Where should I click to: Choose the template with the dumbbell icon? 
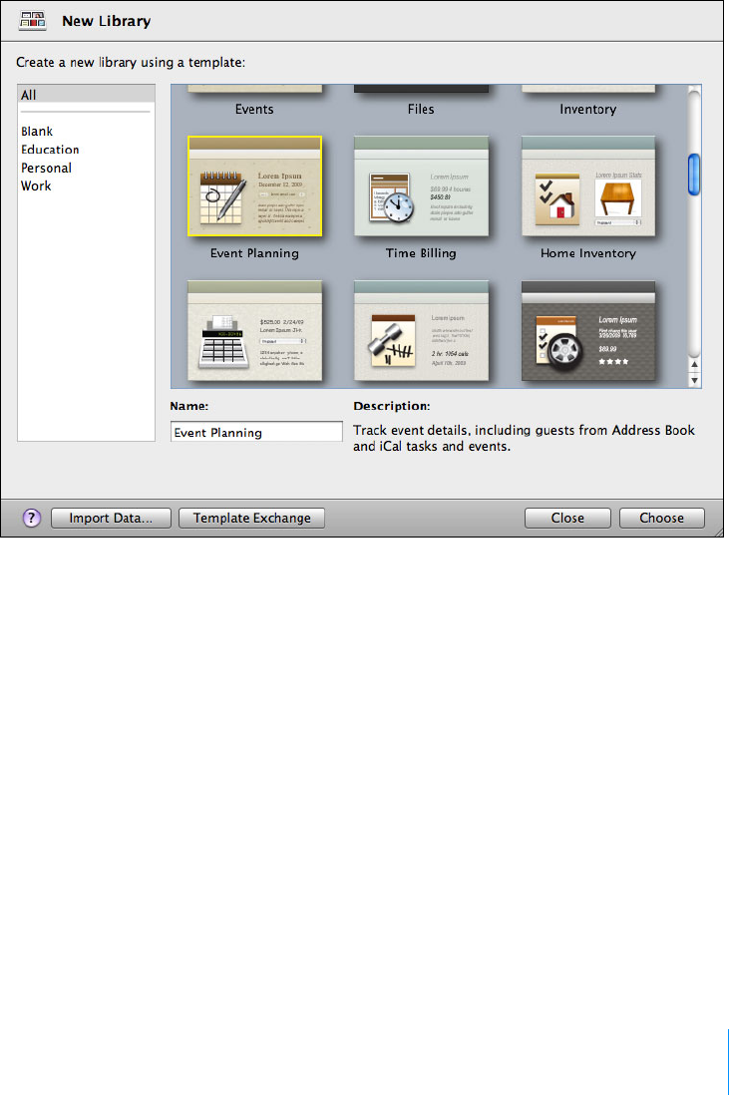[x=421, y=331]
